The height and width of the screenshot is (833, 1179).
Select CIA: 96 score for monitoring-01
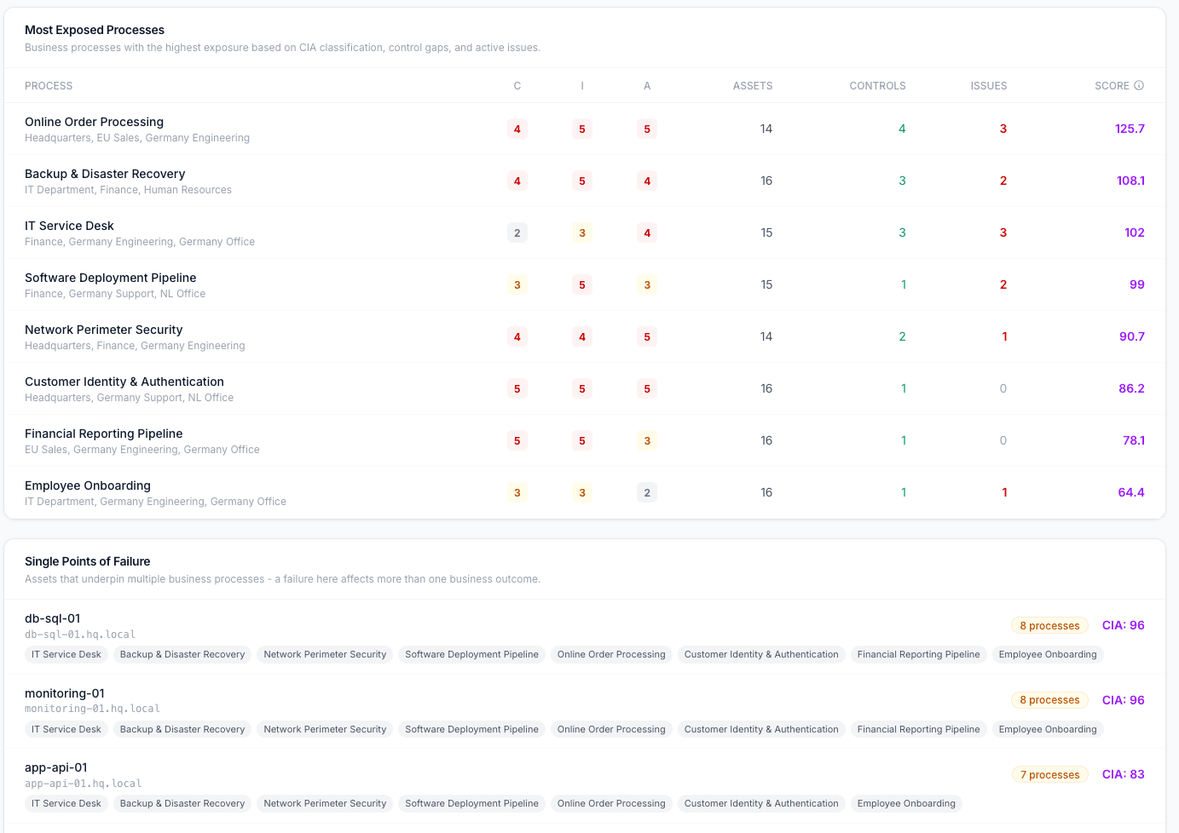click(x=1123, y=700)
